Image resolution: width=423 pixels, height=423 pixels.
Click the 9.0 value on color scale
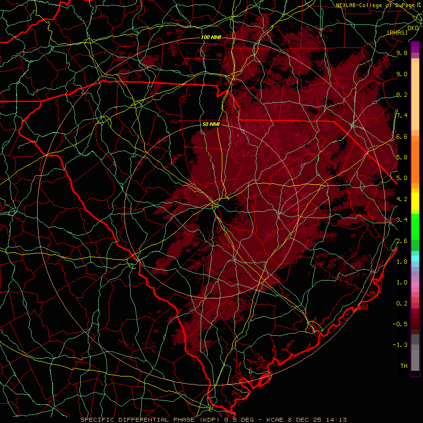[x=402, y=74]
